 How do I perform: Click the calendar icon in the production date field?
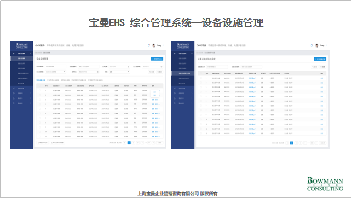pos(129,67)
